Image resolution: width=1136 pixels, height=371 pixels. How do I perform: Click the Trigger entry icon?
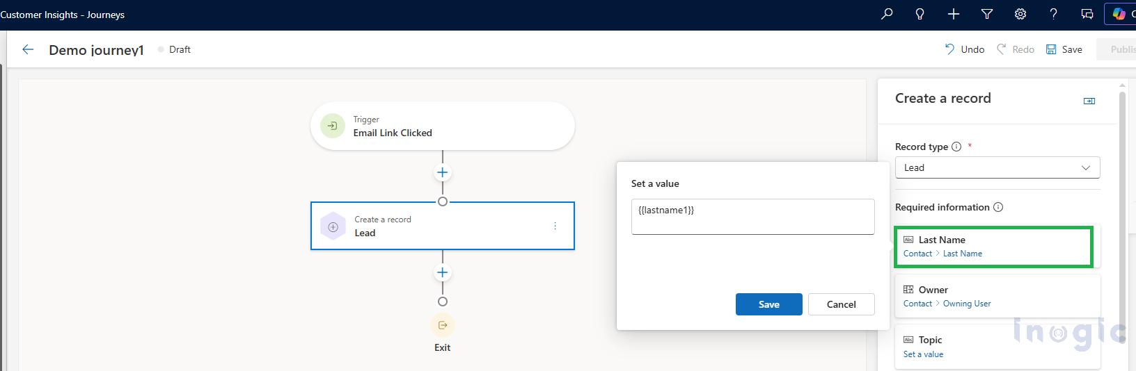click(333, 126)
